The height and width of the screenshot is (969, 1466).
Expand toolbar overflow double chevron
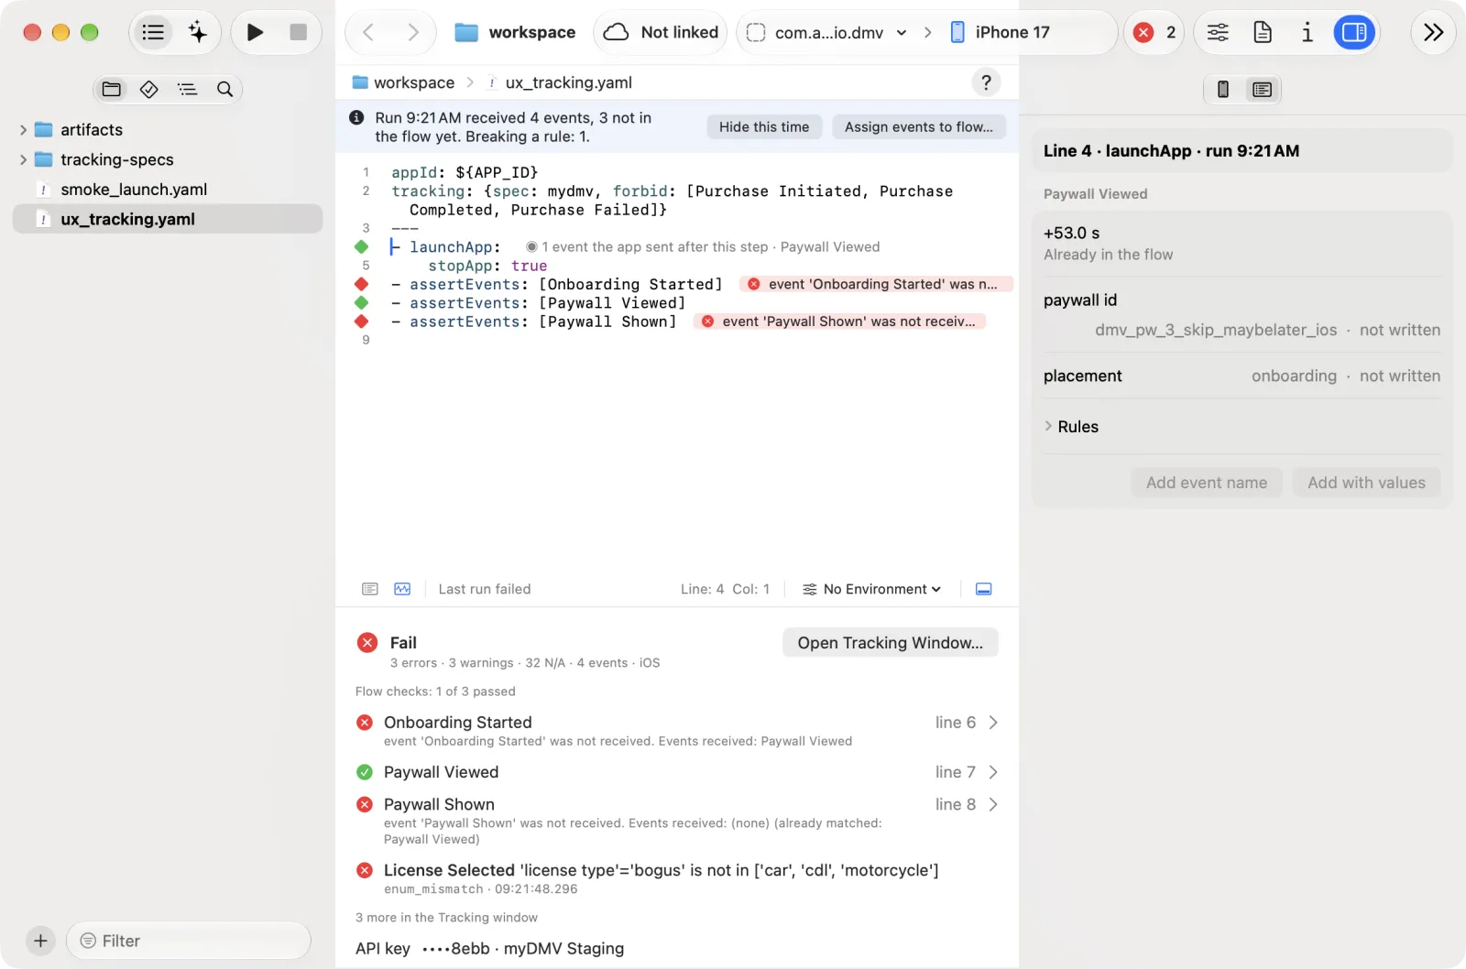[x=1434, y=32]
